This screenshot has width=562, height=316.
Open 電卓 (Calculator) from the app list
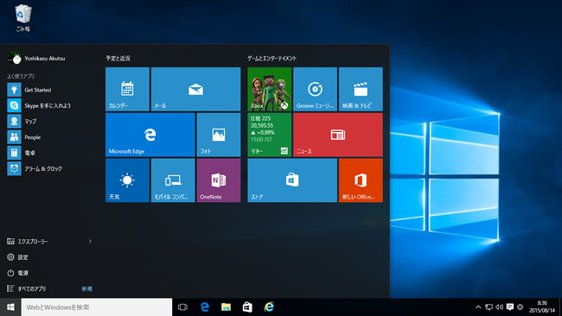(49, 153)
